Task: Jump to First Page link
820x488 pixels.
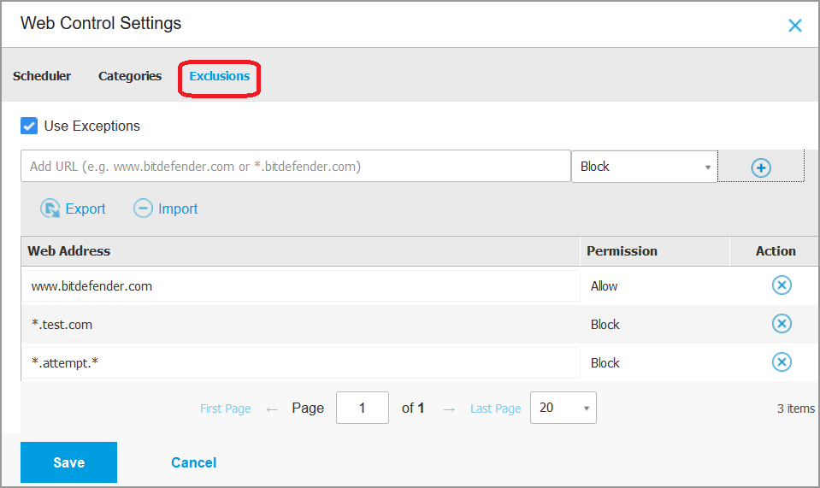Action: pos(226,409)
